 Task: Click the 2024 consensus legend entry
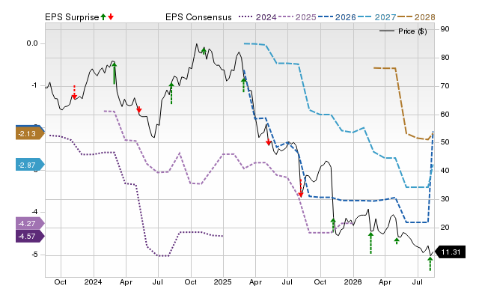click(257, 17)
